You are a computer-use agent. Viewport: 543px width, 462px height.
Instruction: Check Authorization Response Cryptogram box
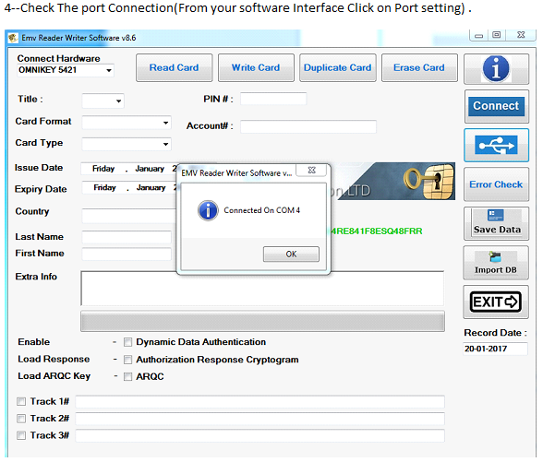127,360
